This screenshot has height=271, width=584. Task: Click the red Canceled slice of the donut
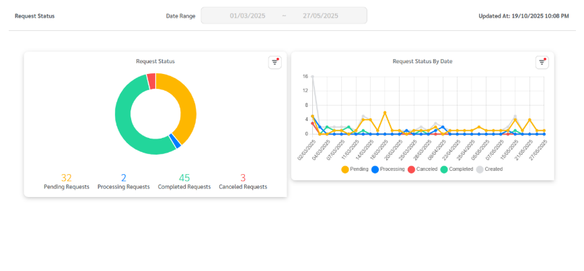(x=151, y=81)
